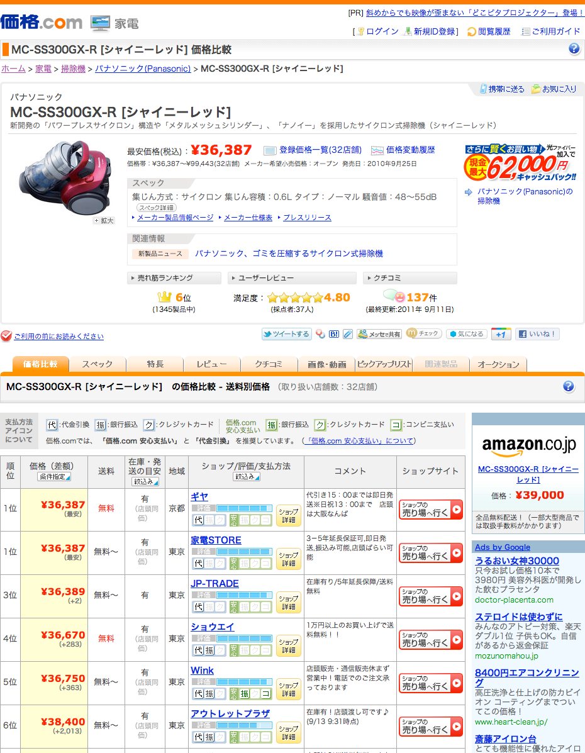Open アウトレットプラザ shop link
Image resolution: width=585 pixels, height=753 pixels.
[230, 713]
